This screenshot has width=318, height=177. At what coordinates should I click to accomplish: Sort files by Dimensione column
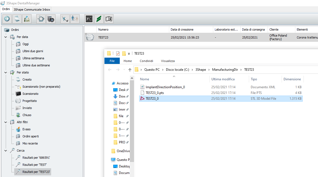[x=293, y=79]
